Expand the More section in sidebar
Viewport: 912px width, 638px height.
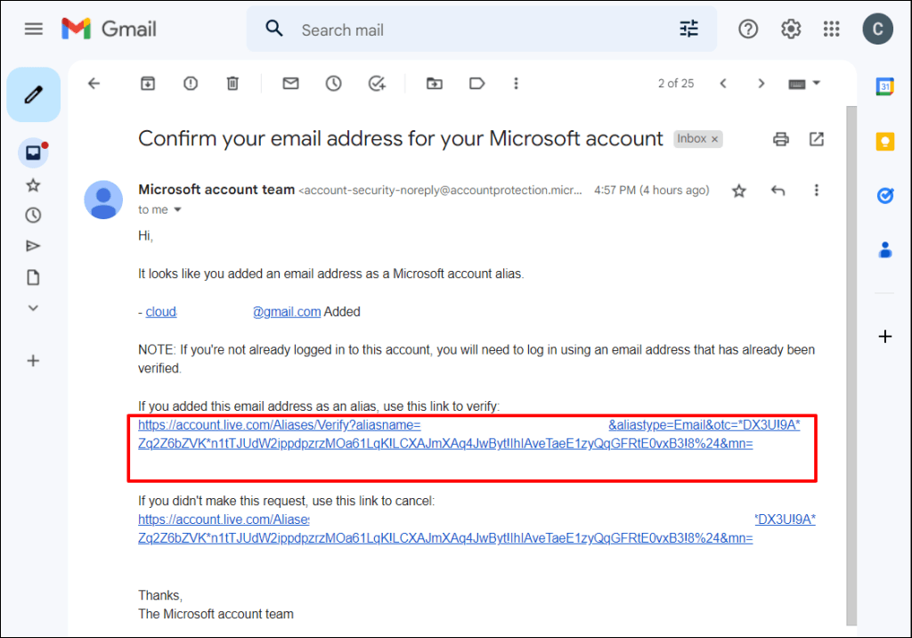tap(33, 307)
